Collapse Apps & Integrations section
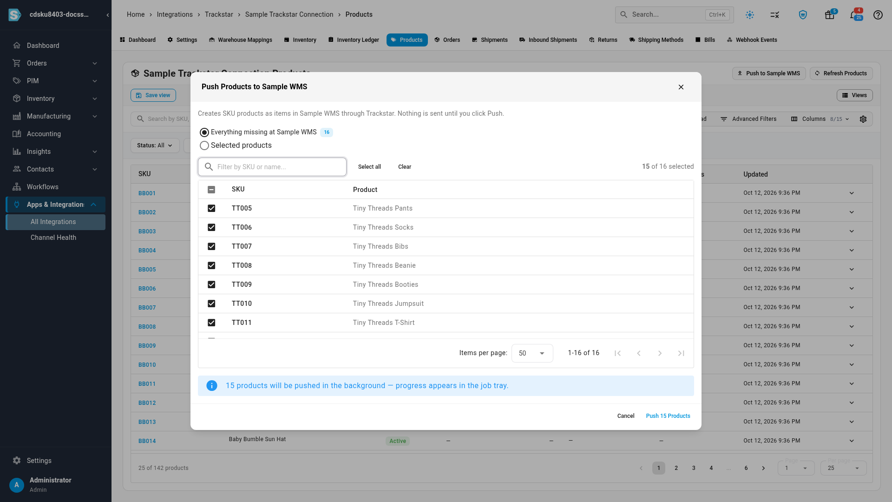 [x=94, y=205]
